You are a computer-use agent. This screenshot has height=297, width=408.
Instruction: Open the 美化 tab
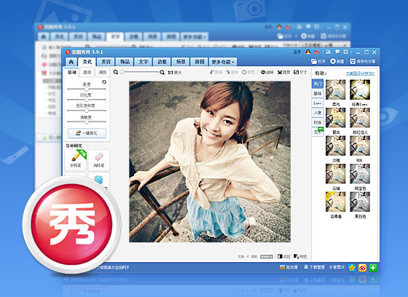[87, 62]
